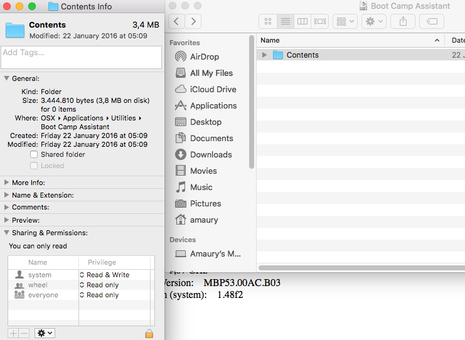465x340 pixels.
Task: Click the Add Tags field
Action: (x=81, y=57)
